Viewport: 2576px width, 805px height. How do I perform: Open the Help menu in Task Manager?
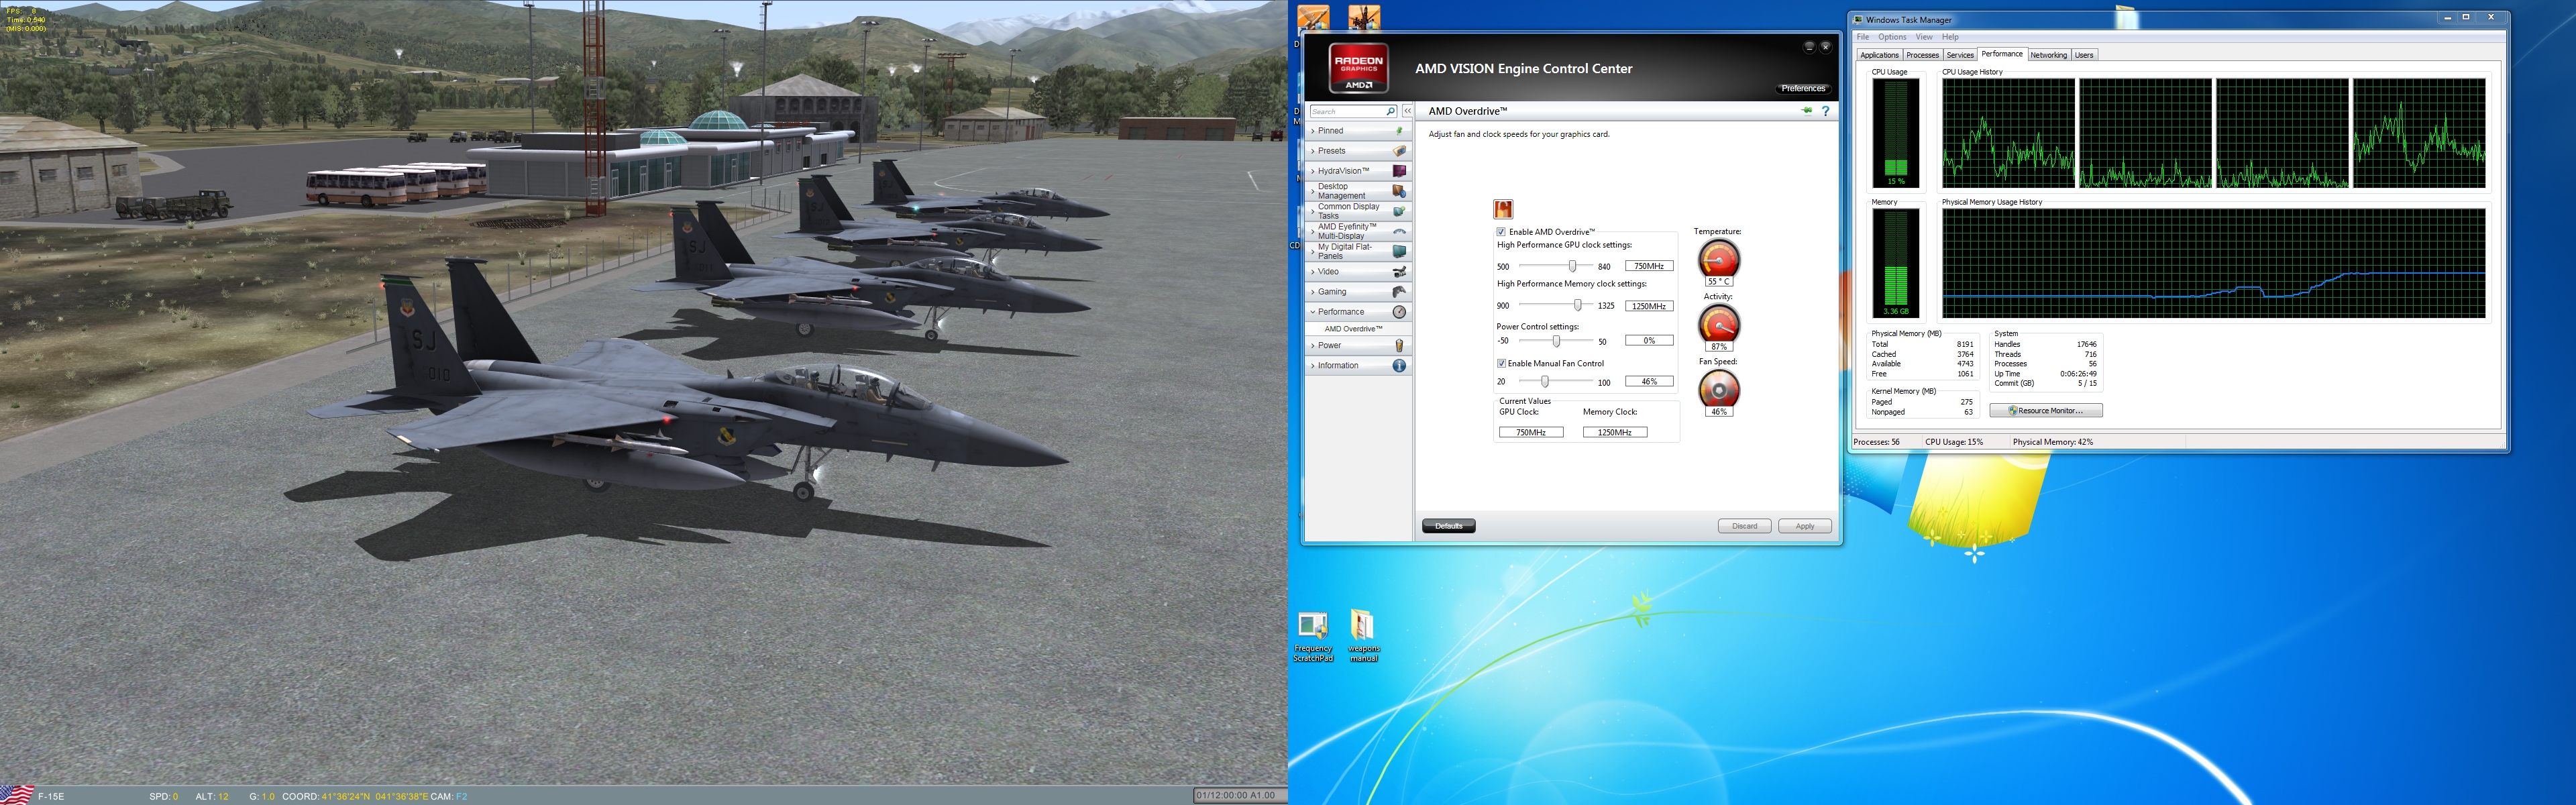pos(1950,37)
